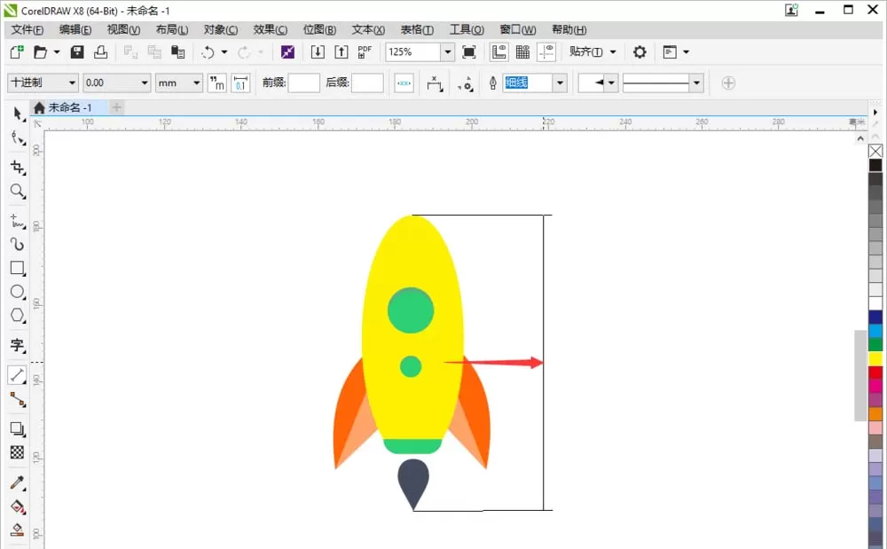Viewport: 887px width, 549px height.
Task: Select the Drop Shadow tool
Action: [x=18, y=429]
